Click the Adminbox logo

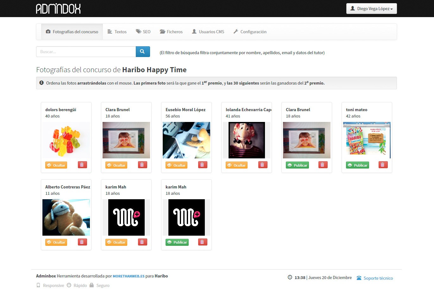(x=58, y=9)
